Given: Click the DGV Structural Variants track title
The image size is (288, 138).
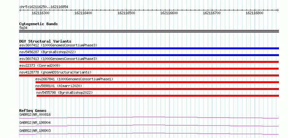Looking at the screenshot, I should tap(45, 41).
